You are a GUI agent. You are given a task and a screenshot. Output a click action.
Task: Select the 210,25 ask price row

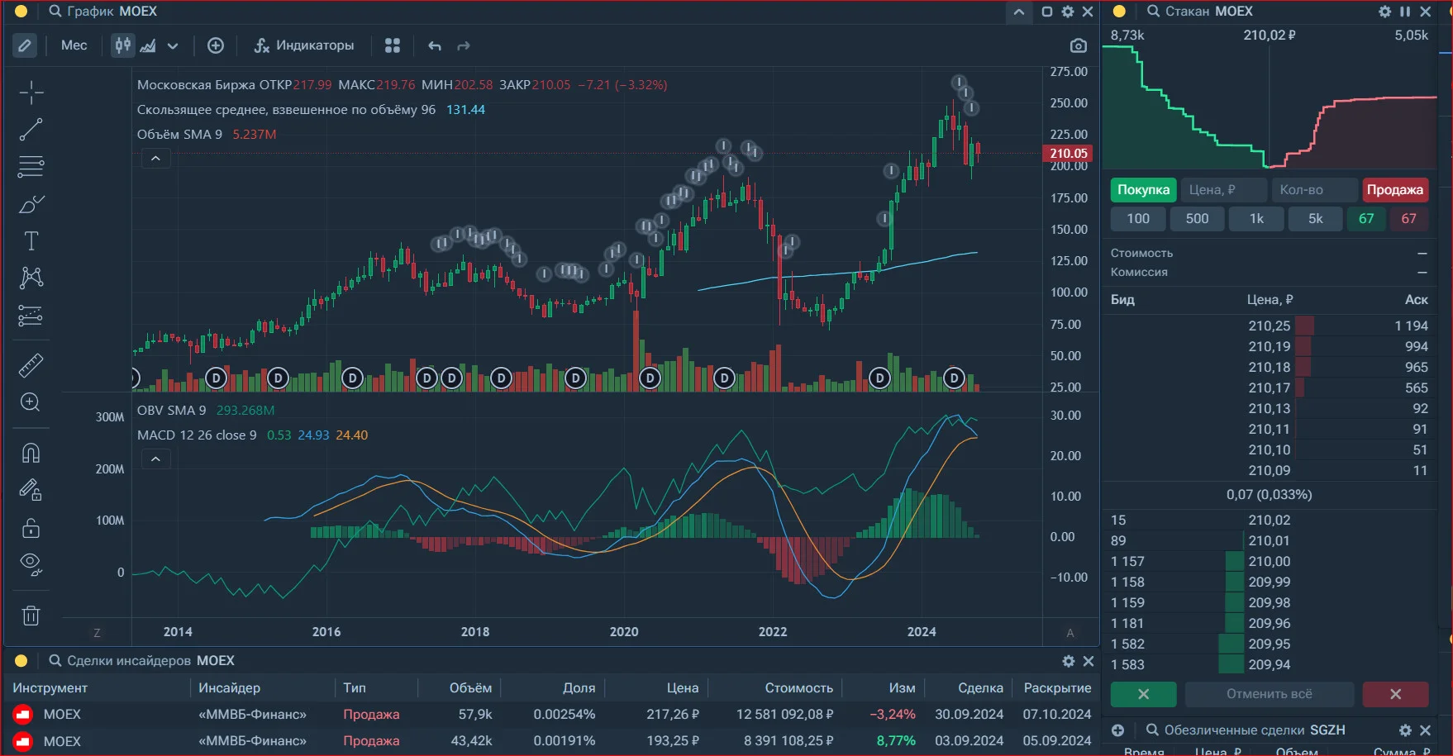pos(1270,326)
